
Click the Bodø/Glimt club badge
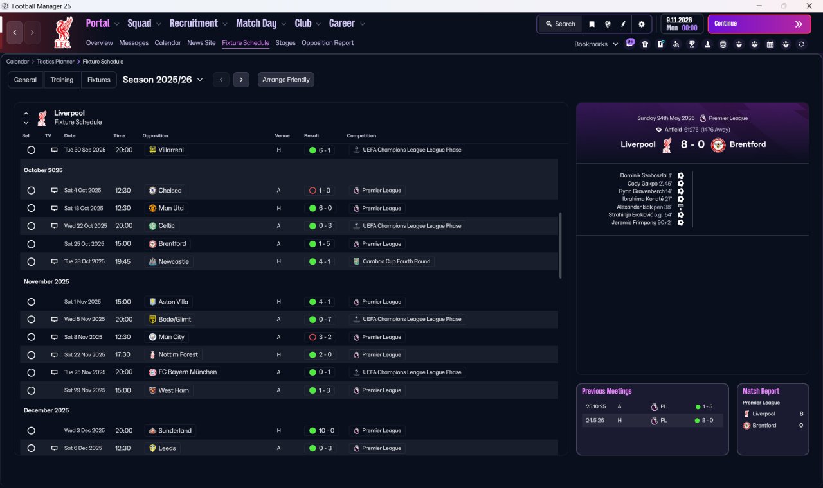pyautogui.click(x=152, y=319)
